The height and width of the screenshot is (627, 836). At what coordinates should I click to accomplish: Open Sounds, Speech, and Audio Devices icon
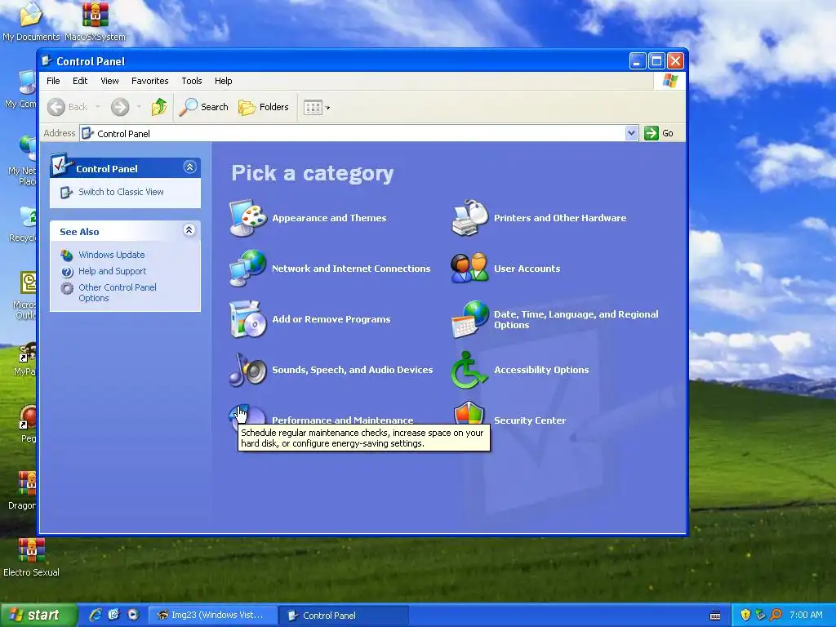pyautogui.click(x=248, y=370)
